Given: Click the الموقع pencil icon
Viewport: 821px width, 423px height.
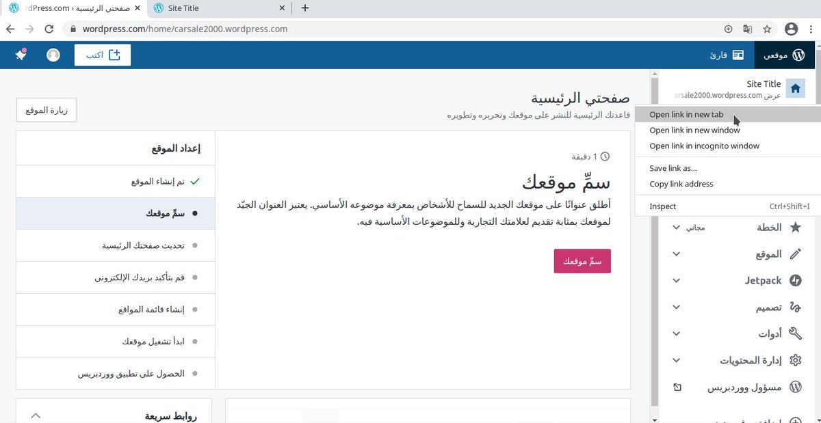Looking at the screenshot, I should [x=795, y=254].
